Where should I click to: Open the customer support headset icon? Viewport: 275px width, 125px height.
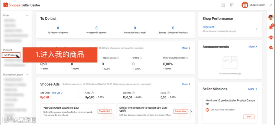pos(271,37)
